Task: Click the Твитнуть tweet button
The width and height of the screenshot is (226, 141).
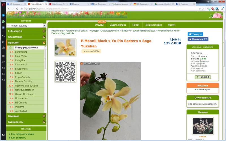Action: pos(195,34)
